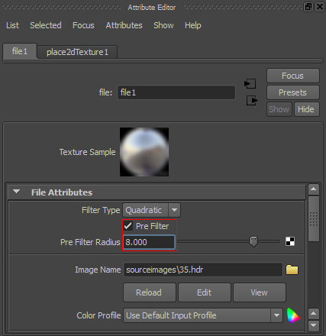Click the Focus button
Viewport: 326px width, 336px height.
pyautogui.click(x=293, y=76)
